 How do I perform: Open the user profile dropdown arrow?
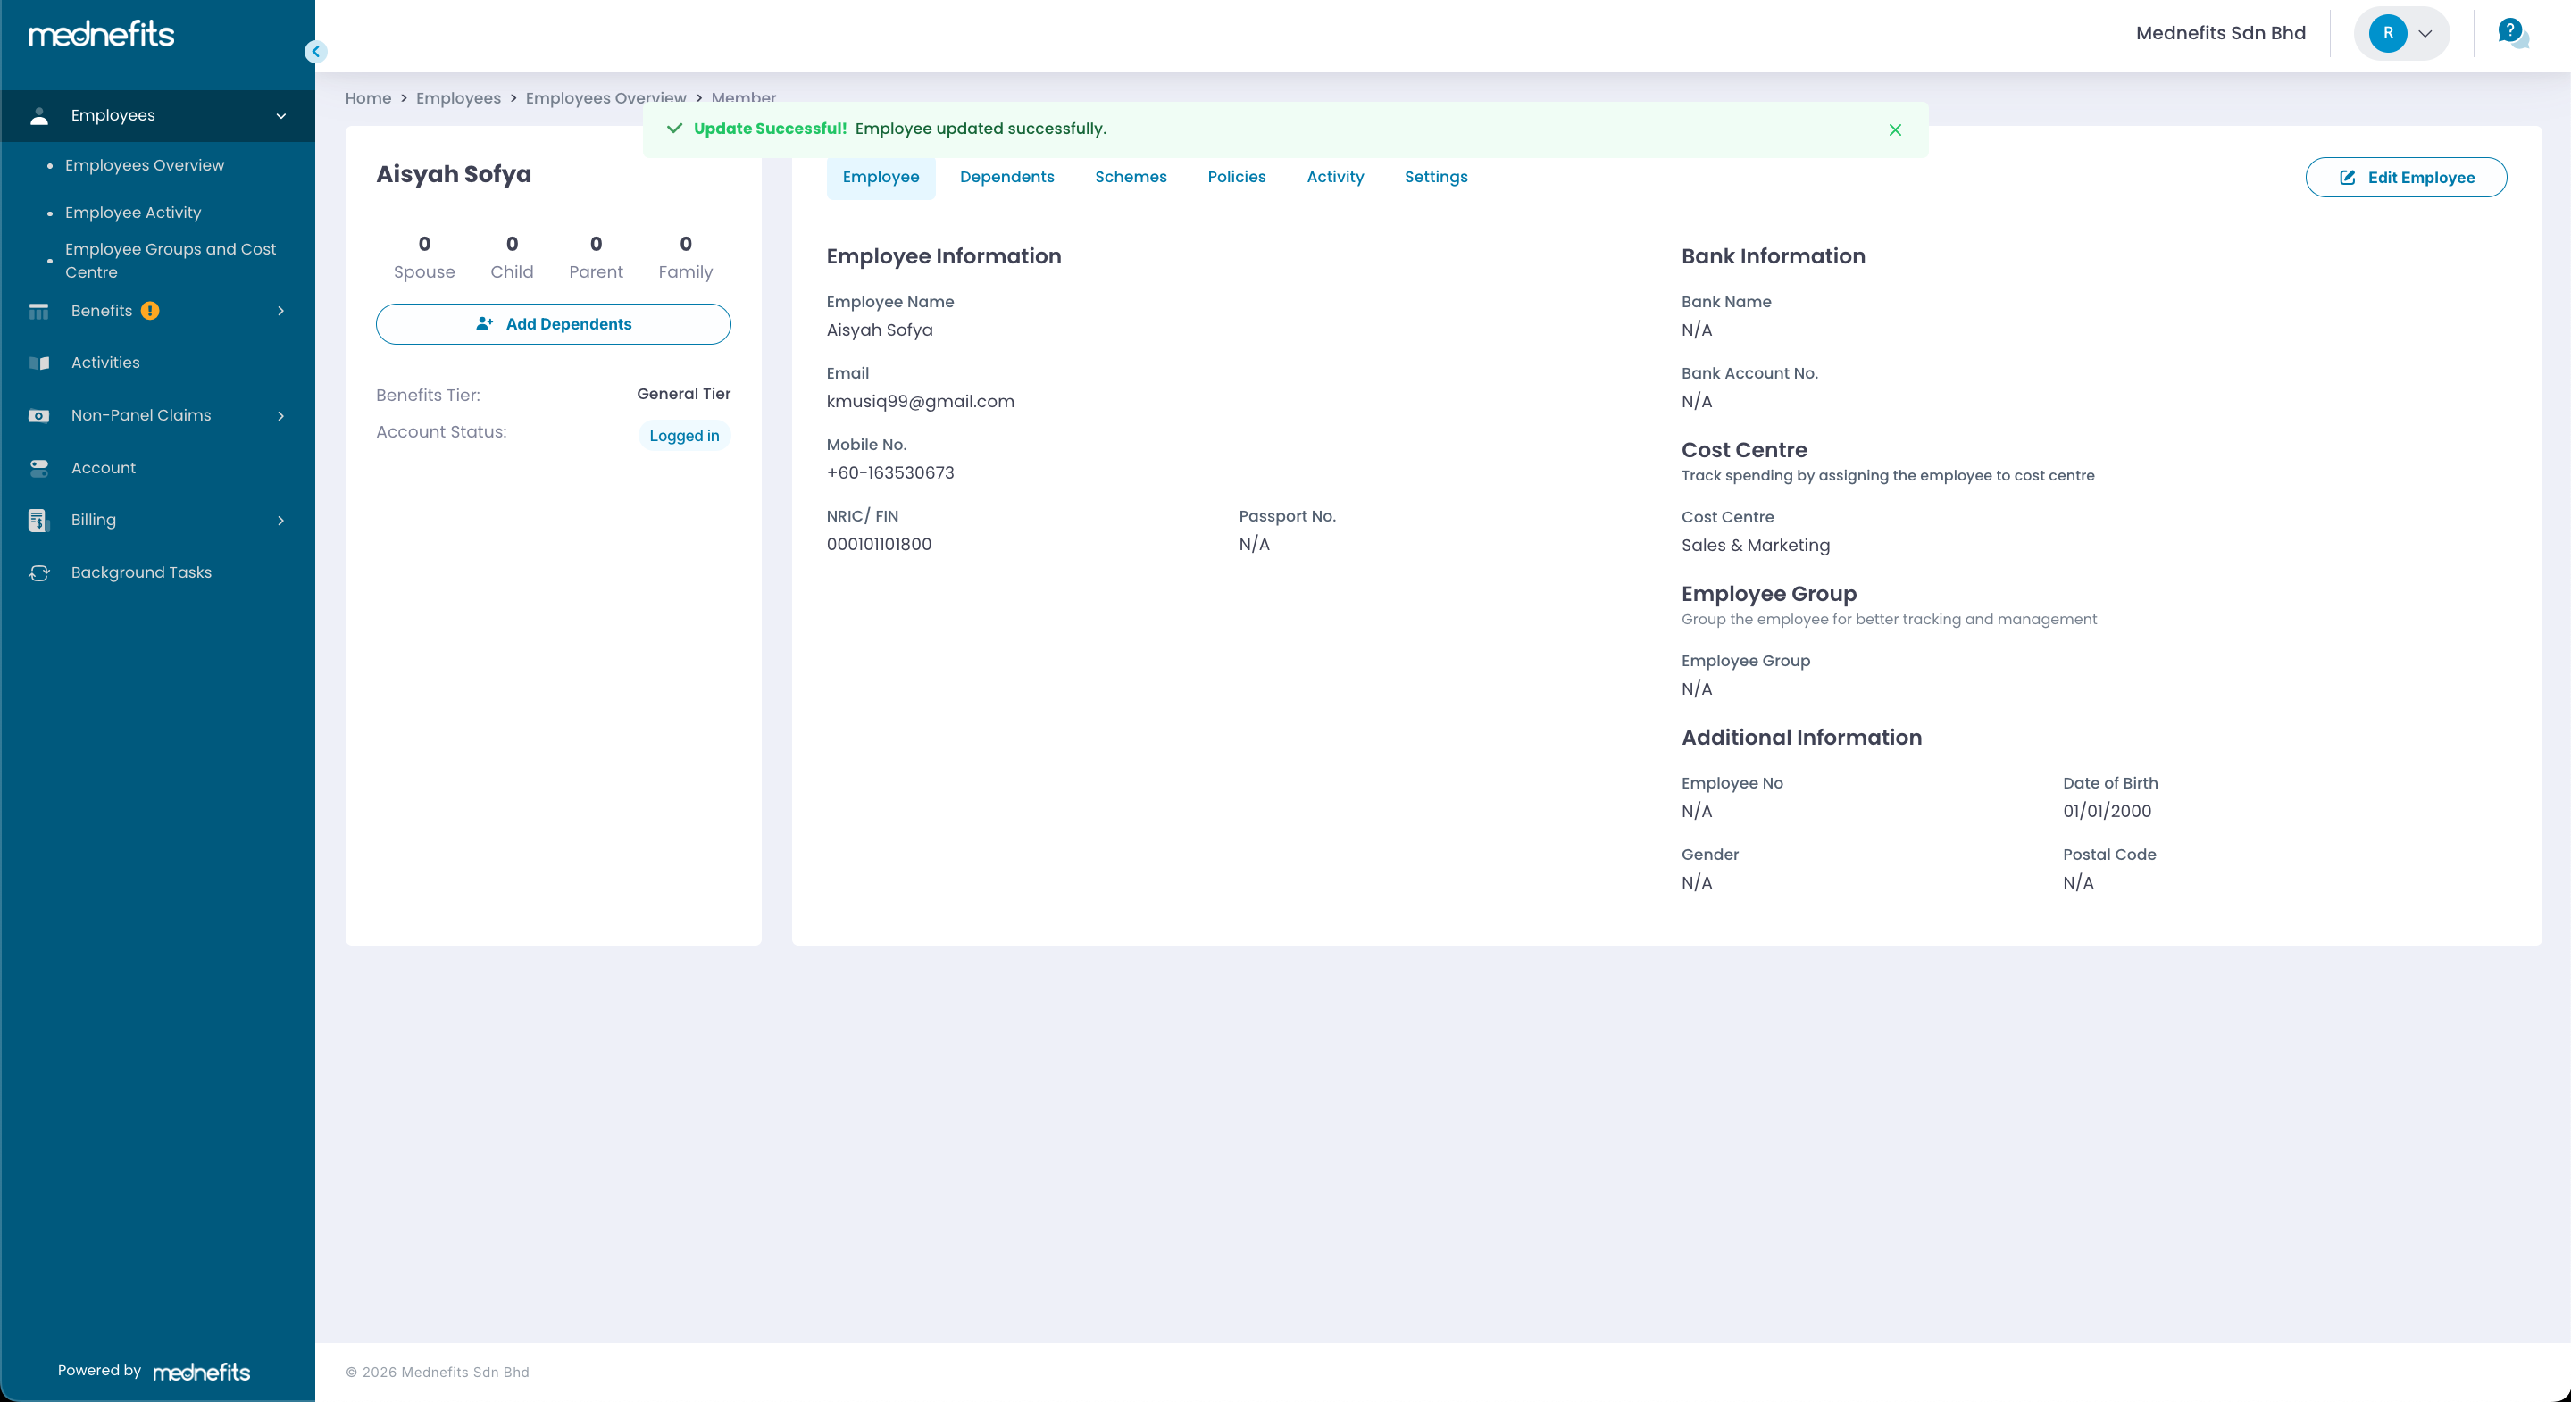click(x=2425, y=34)
